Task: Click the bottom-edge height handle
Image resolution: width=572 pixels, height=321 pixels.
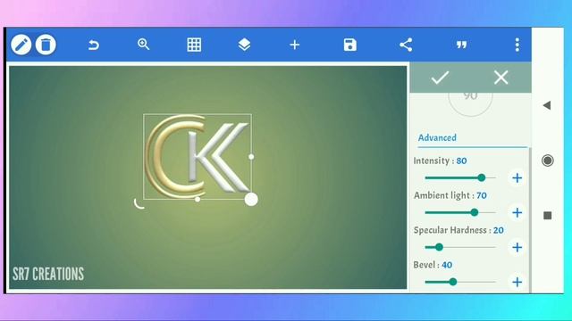Action: pyautogui.click(x=198, y=199)
